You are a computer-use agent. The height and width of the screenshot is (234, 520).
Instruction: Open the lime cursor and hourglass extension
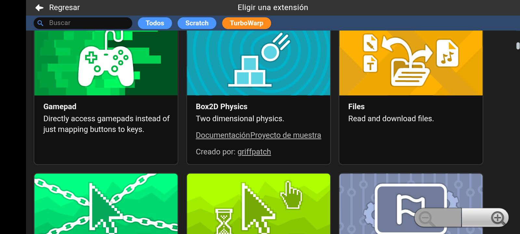pos(259,204)
